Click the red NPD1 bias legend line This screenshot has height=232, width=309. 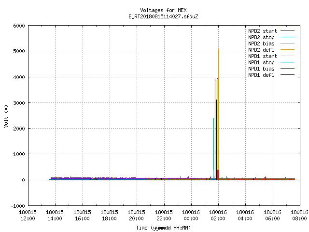coord(288,69)
